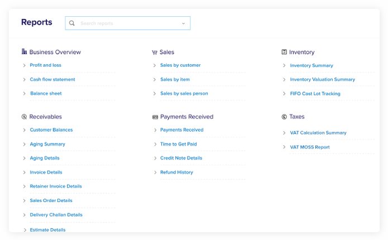Click the Sales cart icon

click(x=155, y=52)
